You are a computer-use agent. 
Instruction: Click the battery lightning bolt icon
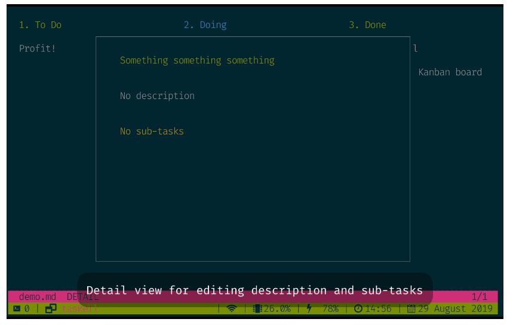[x=309, y=309]
